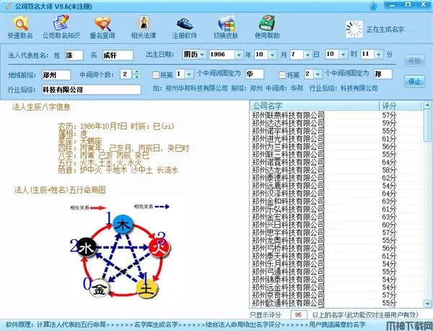Viewport: 433px width, 331px height.
Task: Select row 郑州联燕科技有限公司
Action: [336, 115]
